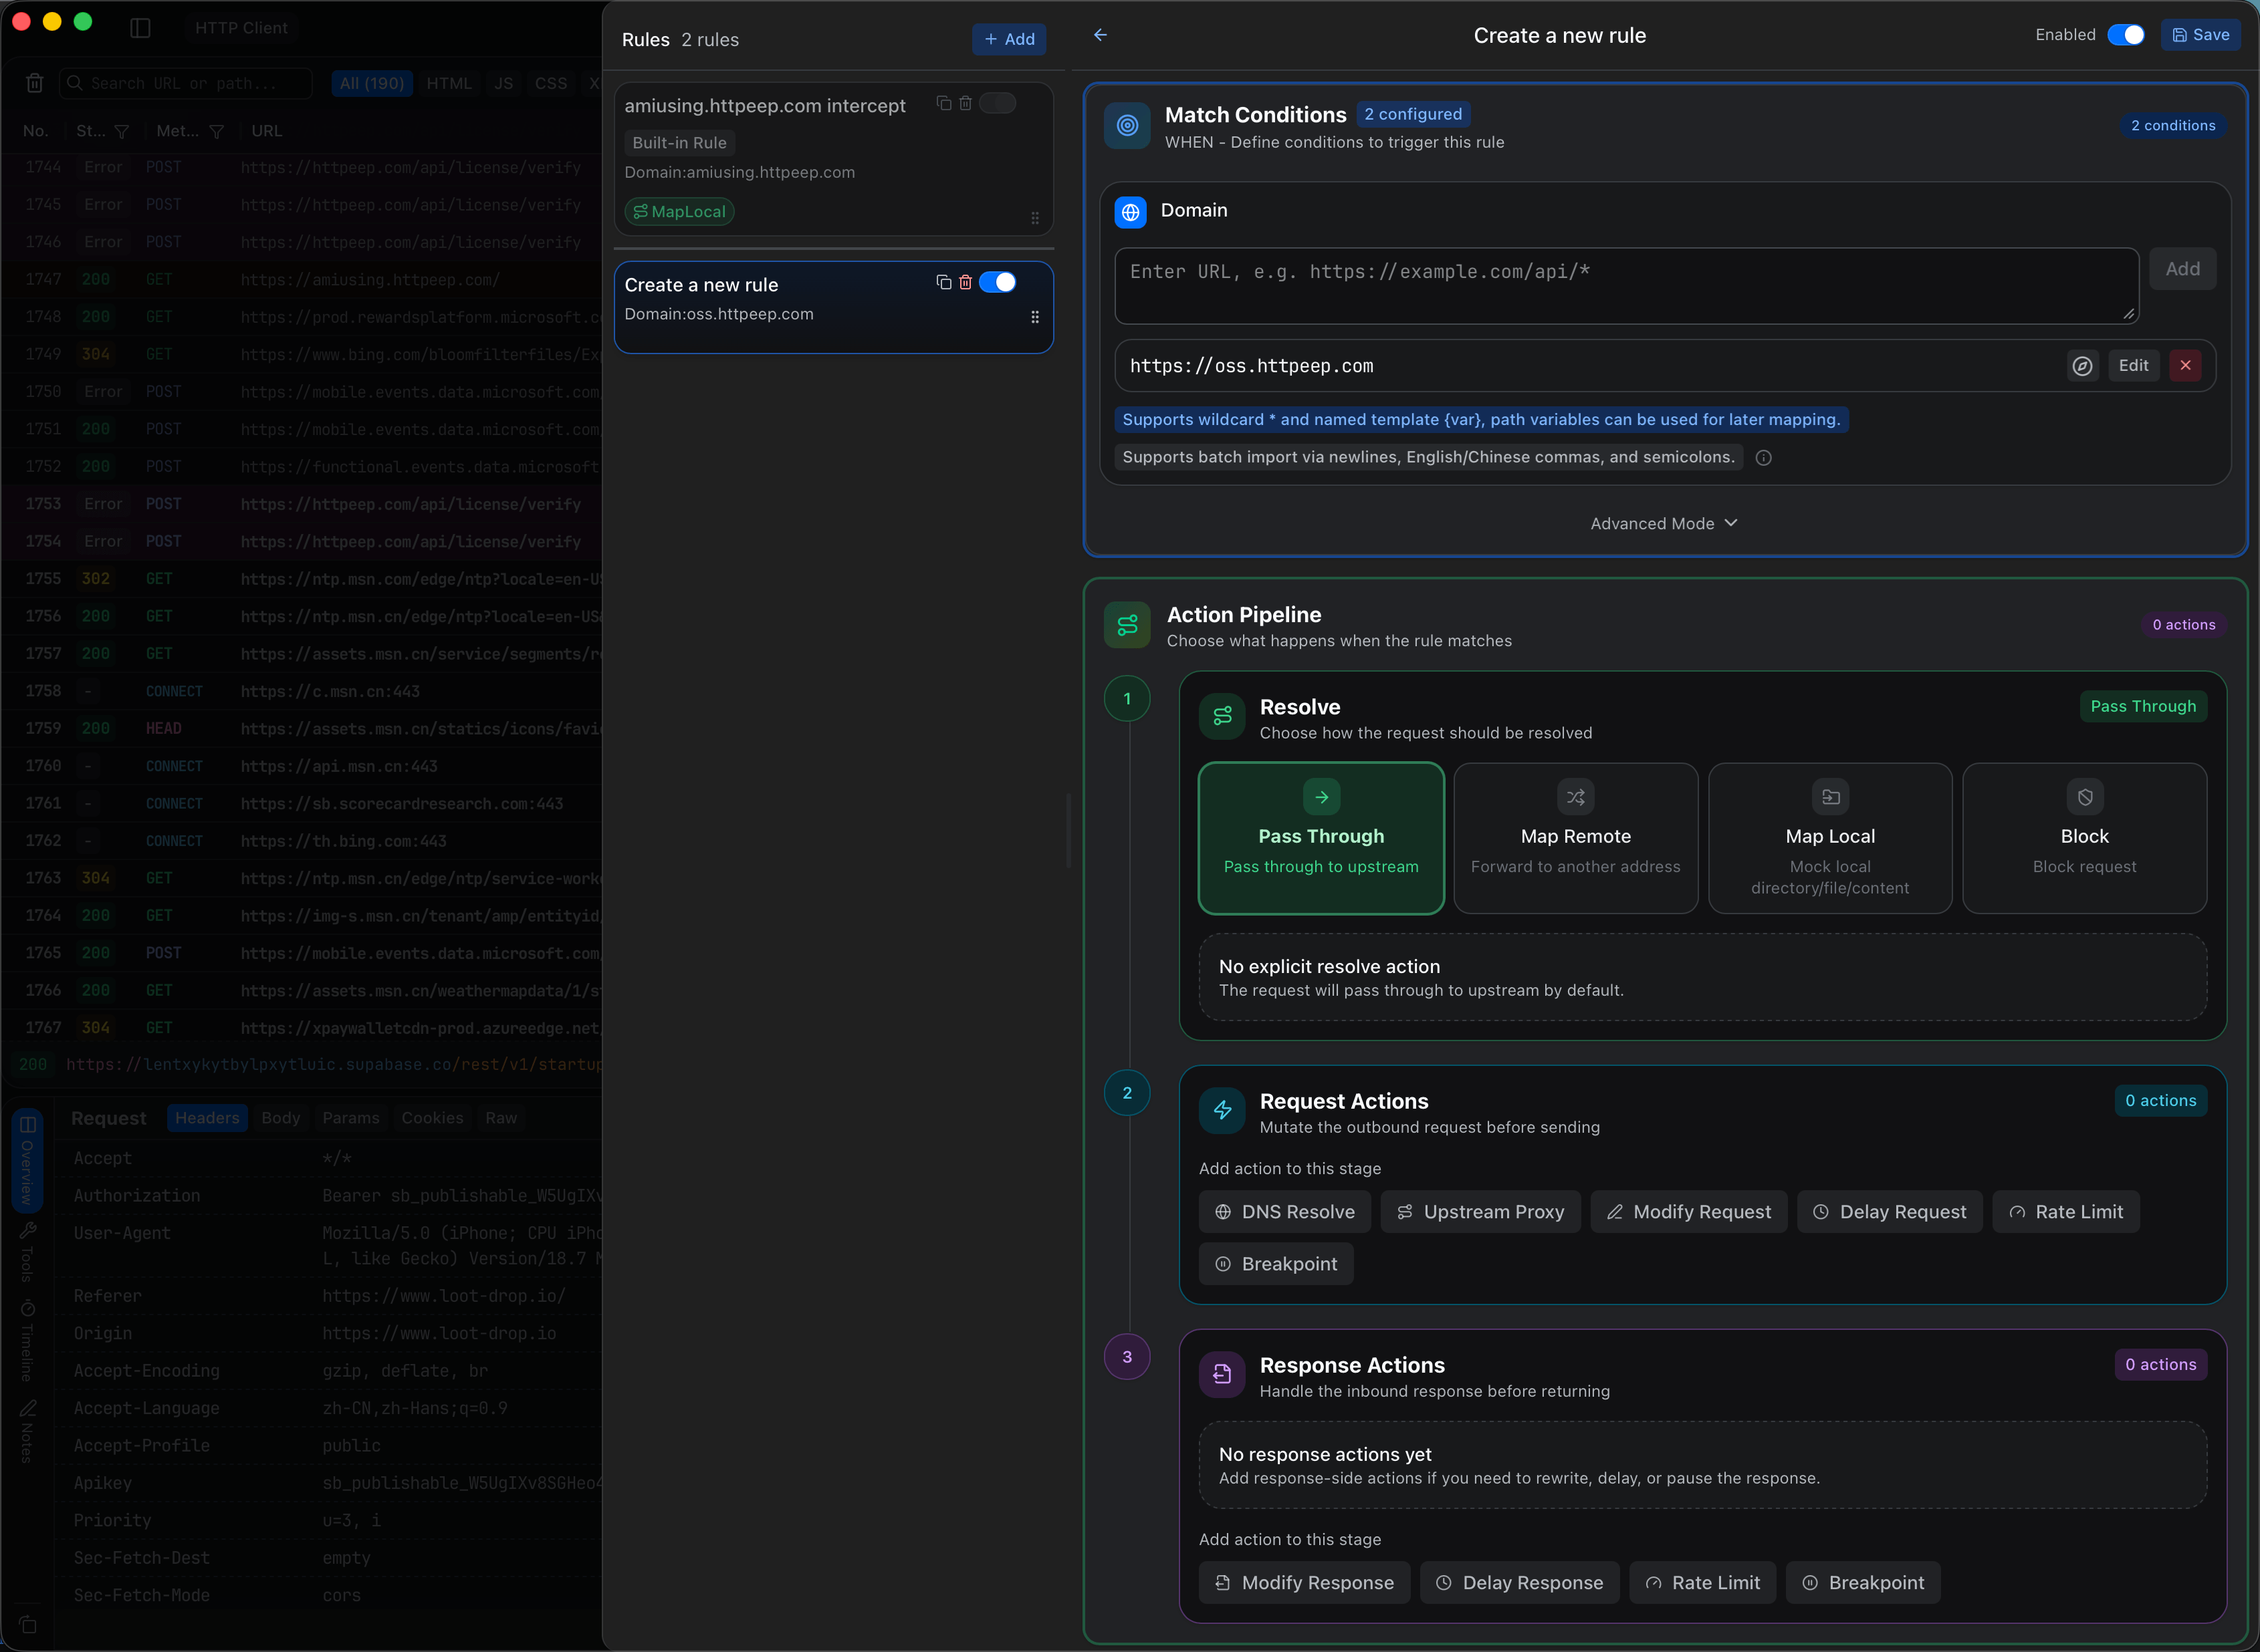The width and height of the screenshot is (2260, 1652).
Task: Delete the 'Create a new rule' rule via trash icon
Action: (x=966, y=283)
